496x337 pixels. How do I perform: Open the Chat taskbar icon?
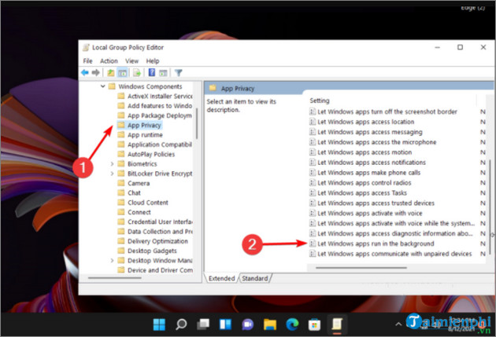(x=248, y=324)
